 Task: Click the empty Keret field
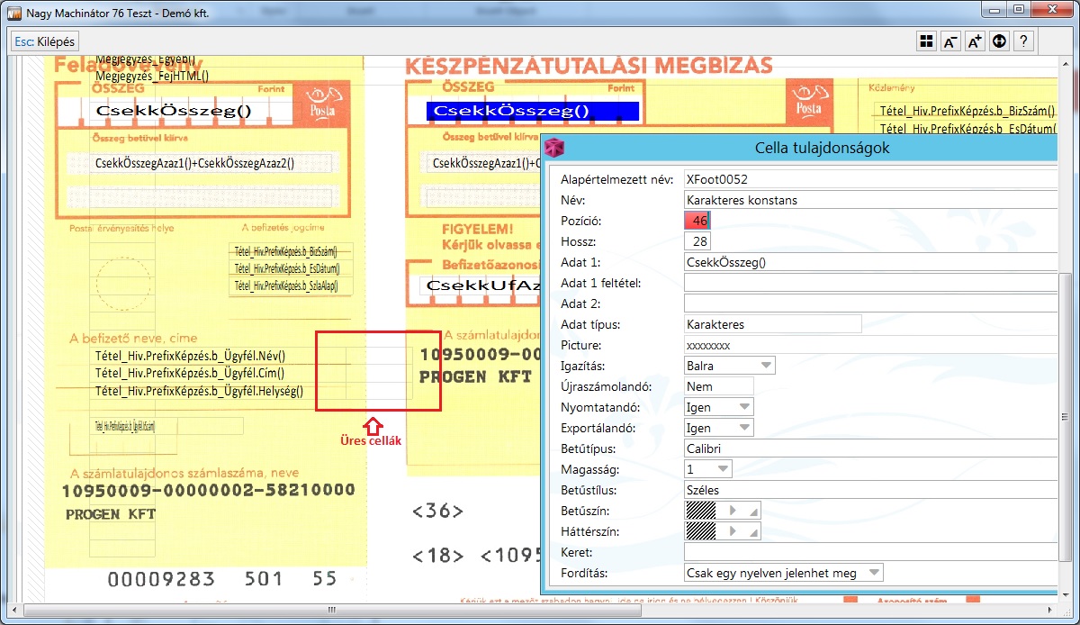coord(871,552)
